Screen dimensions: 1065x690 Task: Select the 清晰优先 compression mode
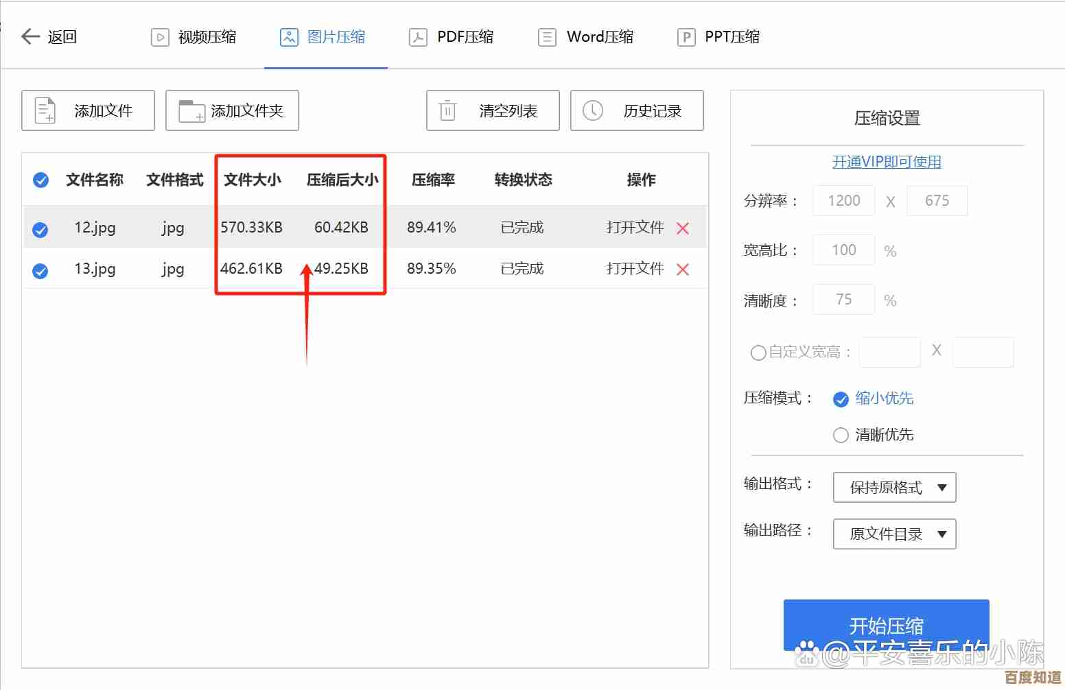coord(841,436)
